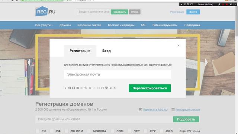Image resolution: width=238 pixels, height=134 pixels.
Task: Check the .RU domain zone checkbox
Action: [x=37, y=131]
